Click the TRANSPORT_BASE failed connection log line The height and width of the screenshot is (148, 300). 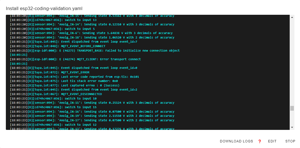pyautogui.click(x=95, y=51)
